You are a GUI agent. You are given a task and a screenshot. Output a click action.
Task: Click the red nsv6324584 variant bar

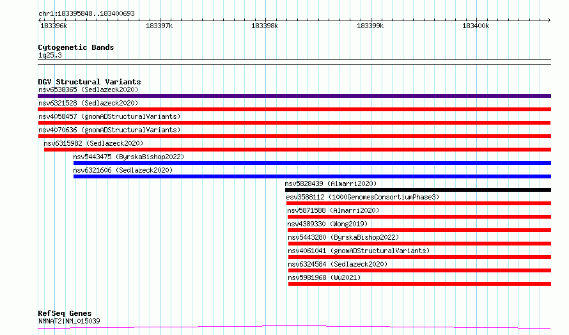(x=419, y=270)
